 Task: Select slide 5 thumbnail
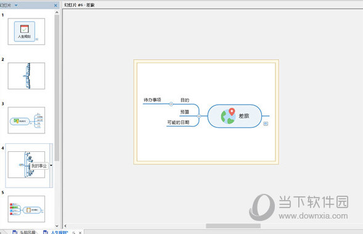point(27,209)
